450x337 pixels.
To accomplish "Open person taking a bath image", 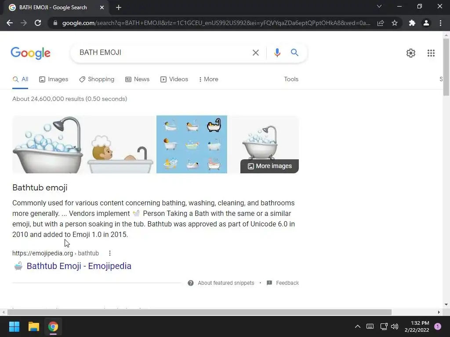I will 120,144.
